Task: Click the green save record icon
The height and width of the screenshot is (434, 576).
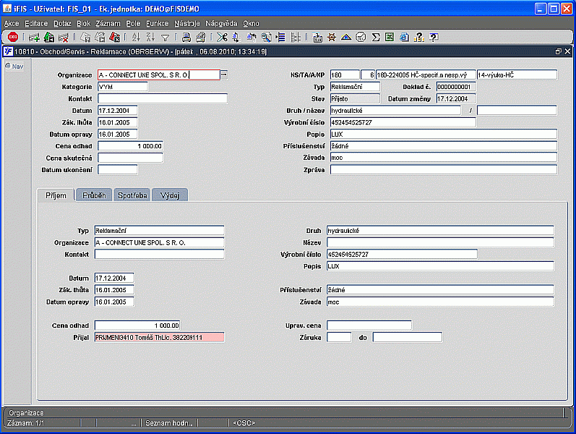Action: click(x=49, y=37)
